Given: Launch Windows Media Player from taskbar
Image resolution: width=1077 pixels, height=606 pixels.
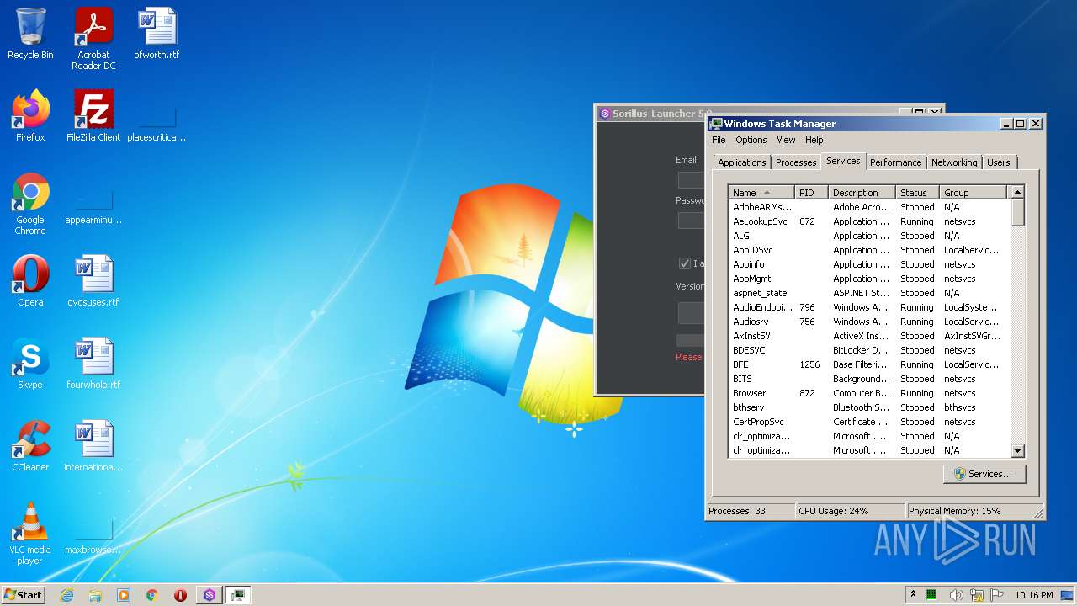Looking at the screenshot, I should coord(124,595).
